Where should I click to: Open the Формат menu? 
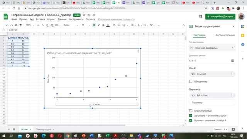[x=51, y=19]
